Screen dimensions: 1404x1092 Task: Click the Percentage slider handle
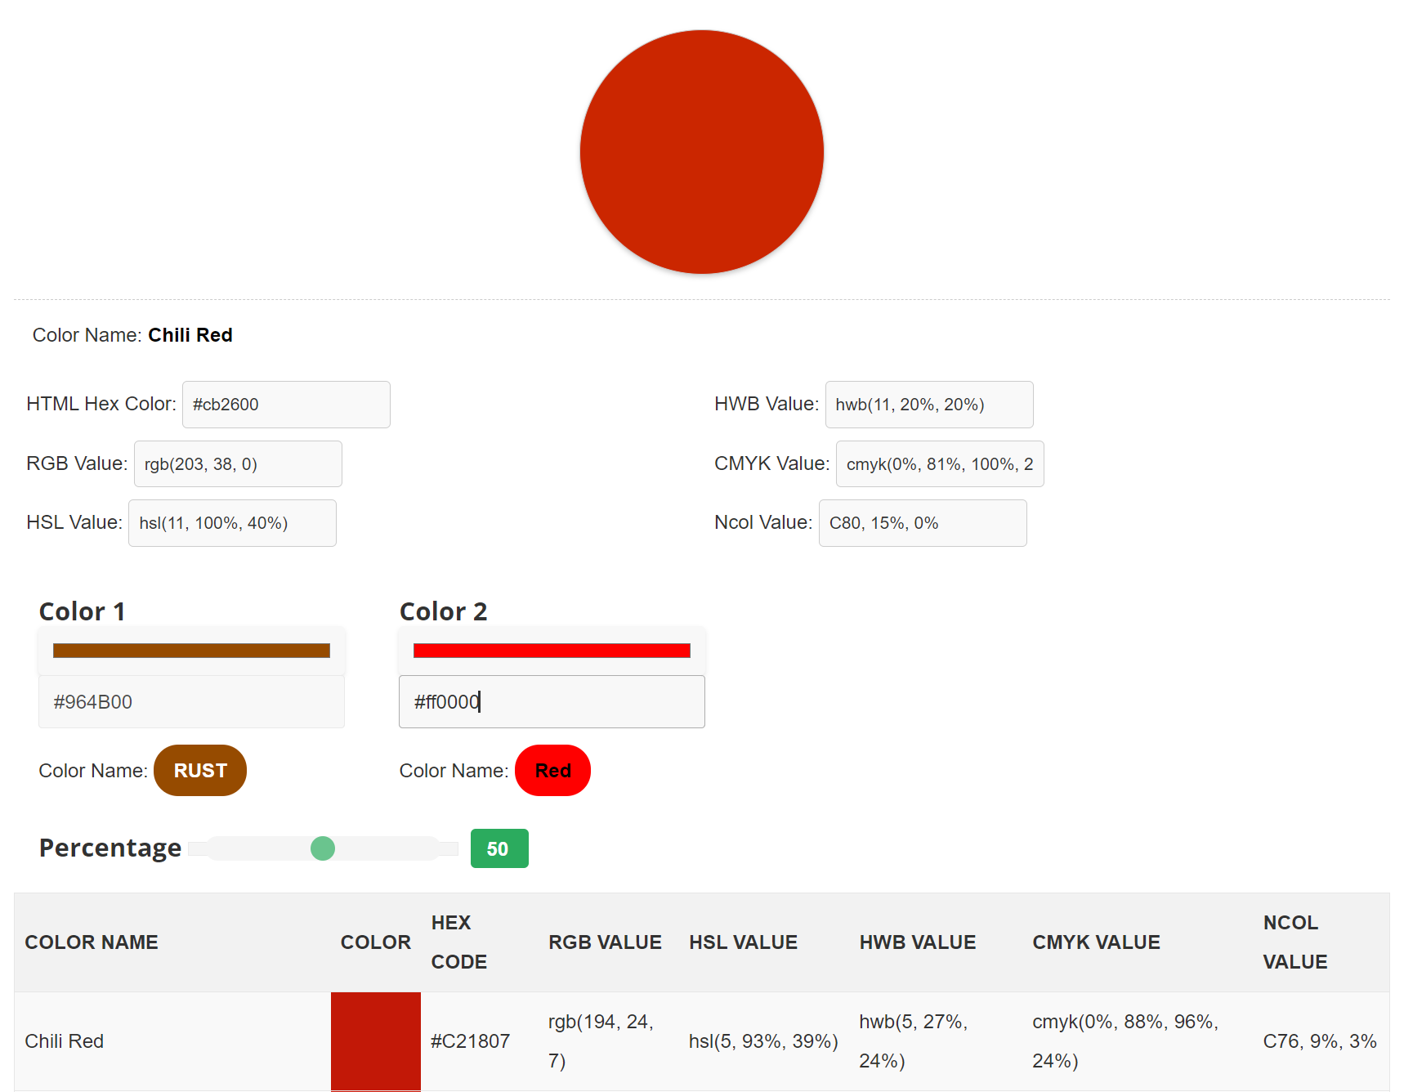pyautogui.click(x=323, y=848)
